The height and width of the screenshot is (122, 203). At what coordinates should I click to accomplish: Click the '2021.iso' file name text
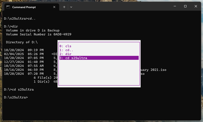158,70
